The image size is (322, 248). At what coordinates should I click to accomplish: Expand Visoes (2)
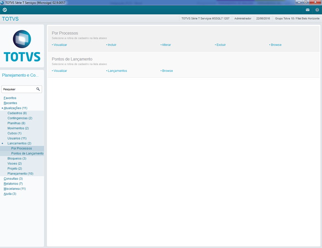click(15, 164)
